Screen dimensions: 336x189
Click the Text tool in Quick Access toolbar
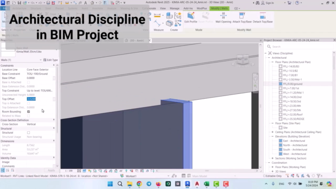click(x=86, y=3)
